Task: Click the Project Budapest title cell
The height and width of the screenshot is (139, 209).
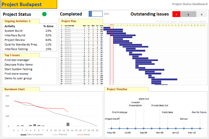Action: click(29, 4)
